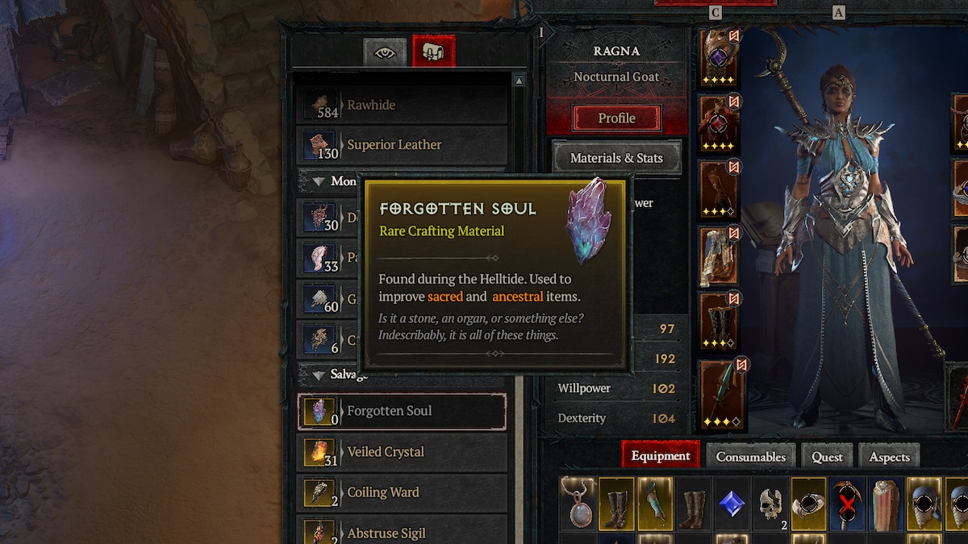The height and width of the screenshot is (544, 968).
Task: Click the blue gem in inventory
Action: tap(732, 504)
